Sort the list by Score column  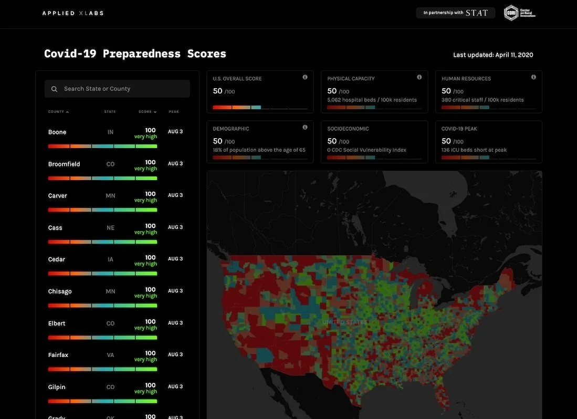coord(148,111)
